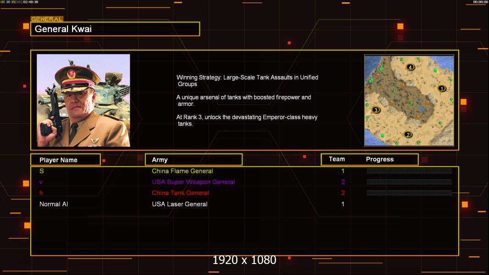Click the Progress column header
The image size is (489, 275).
click(x=380, y=159)
